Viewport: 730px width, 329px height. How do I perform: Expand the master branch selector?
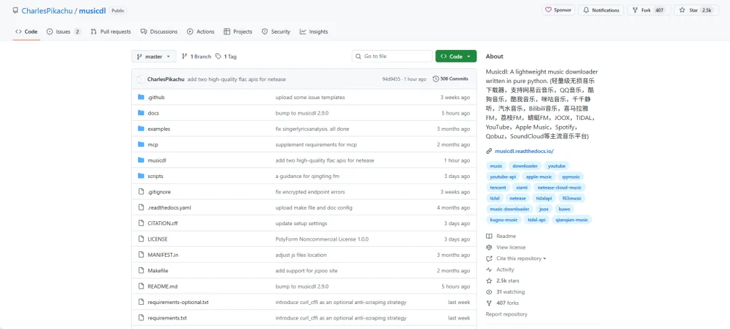[x=153, y=57]
